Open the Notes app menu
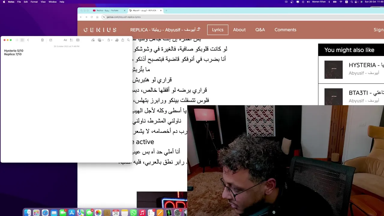384x216 pixels. click(x=11, y=2)
